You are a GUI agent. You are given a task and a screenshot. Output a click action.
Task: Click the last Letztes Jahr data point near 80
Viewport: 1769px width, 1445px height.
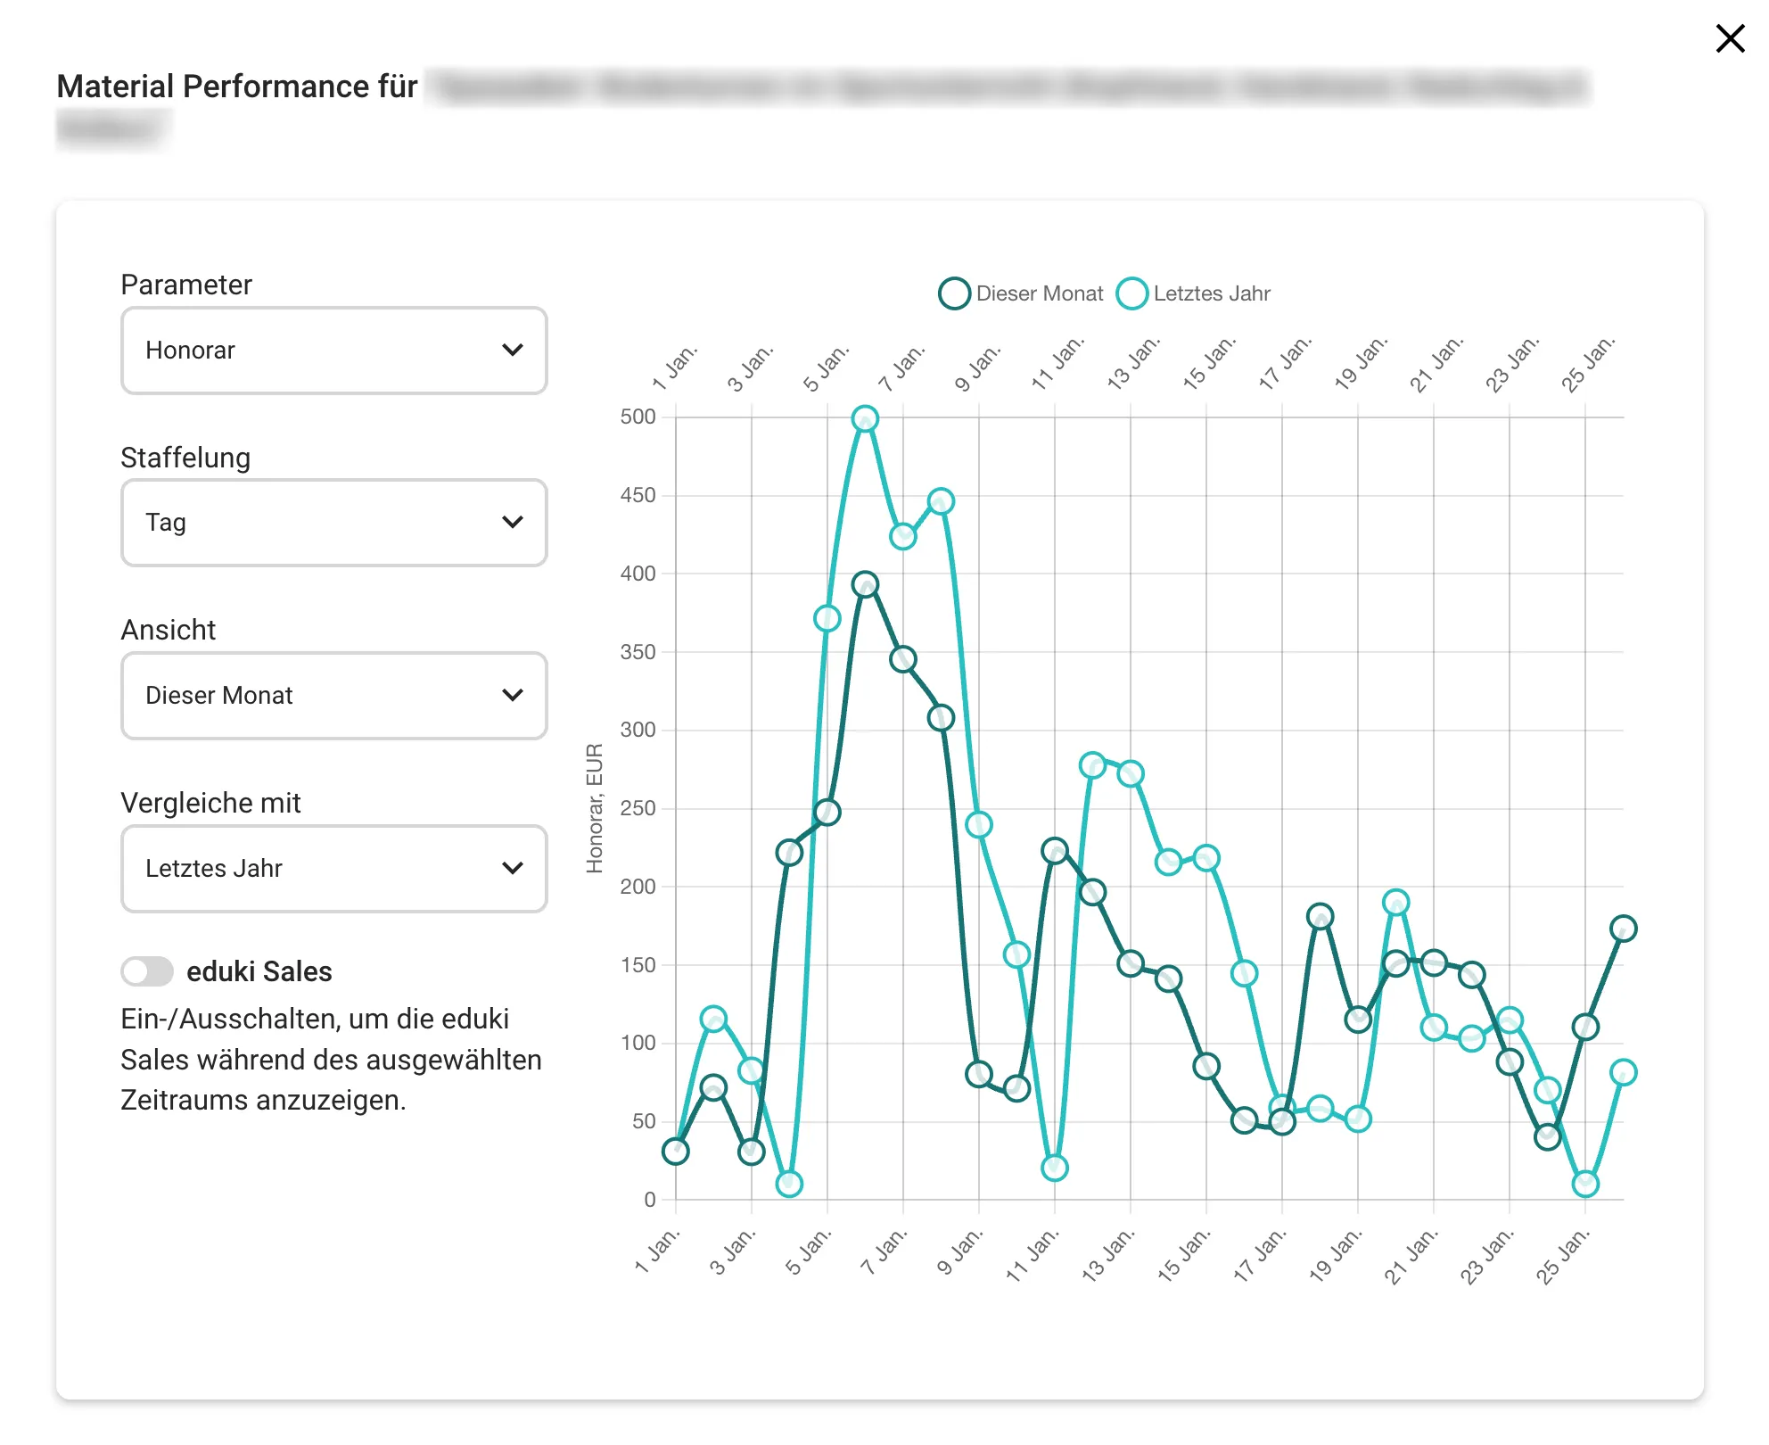point(1623,1072)
